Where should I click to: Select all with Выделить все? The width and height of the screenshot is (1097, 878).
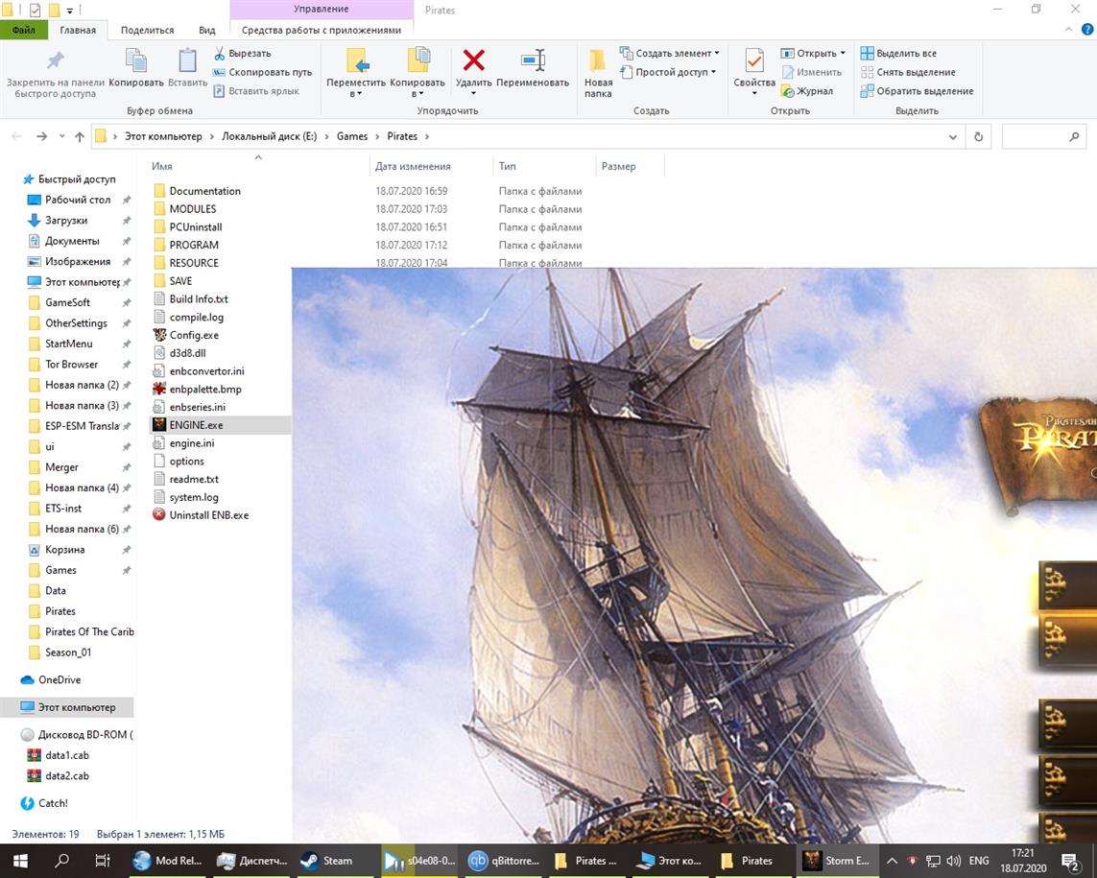[x=898, y=53]
